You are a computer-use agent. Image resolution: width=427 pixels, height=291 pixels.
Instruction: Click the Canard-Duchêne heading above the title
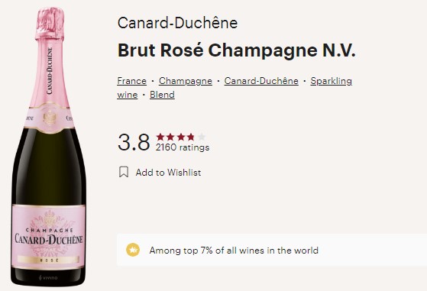(x=177, y=23)
